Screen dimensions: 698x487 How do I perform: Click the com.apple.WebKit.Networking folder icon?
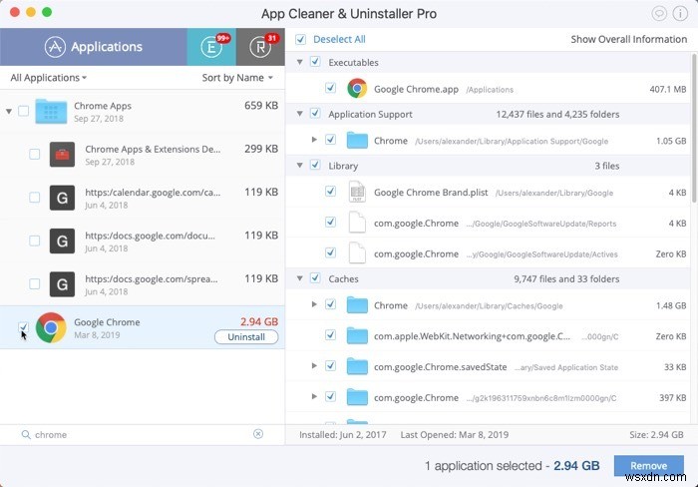(x=357, y=335)
